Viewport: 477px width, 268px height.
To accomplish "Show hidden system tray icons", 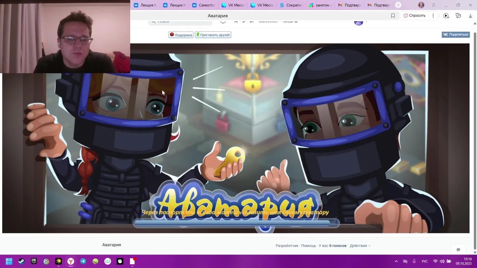I will click(x=396, y=261).
